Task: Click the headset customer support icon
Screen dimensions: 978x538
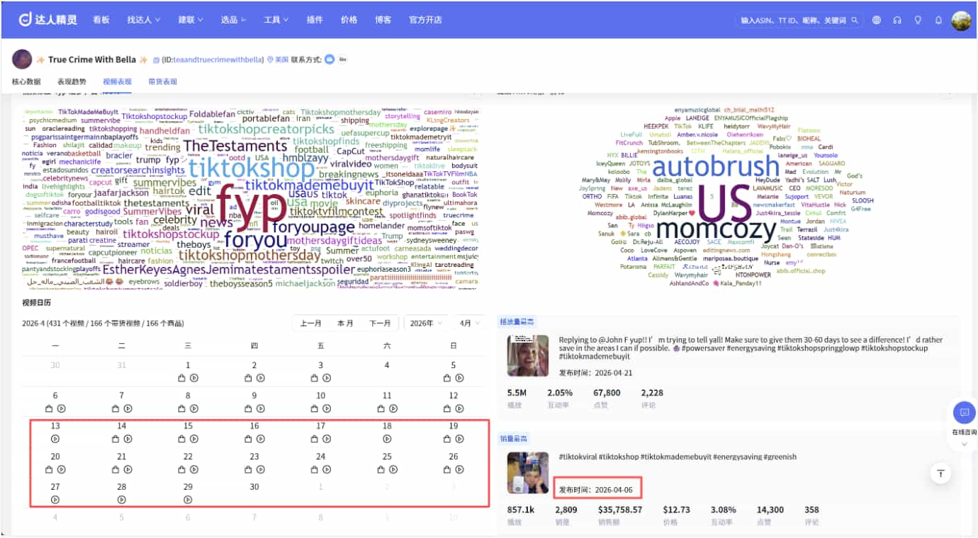Action: pos(897,21)
